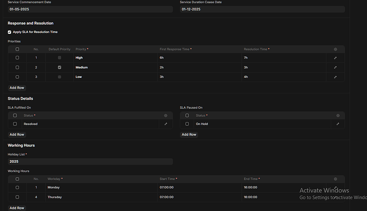
Task: Open Service Commencement Date field 01-05-2025
Action: [x=90, y=10]
